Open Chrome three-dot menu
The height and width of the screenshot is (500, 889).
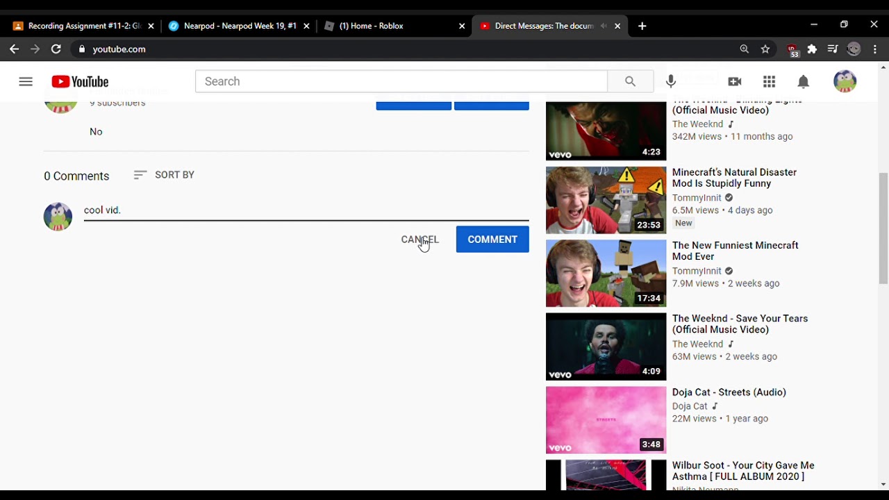click(875, 49)
